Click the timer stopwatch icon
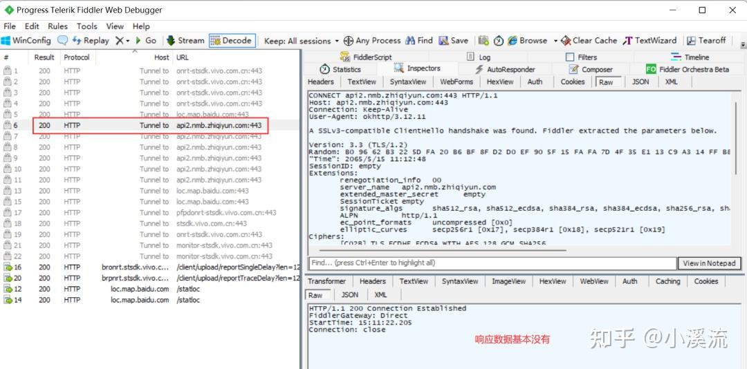 (x=498, y=41)
